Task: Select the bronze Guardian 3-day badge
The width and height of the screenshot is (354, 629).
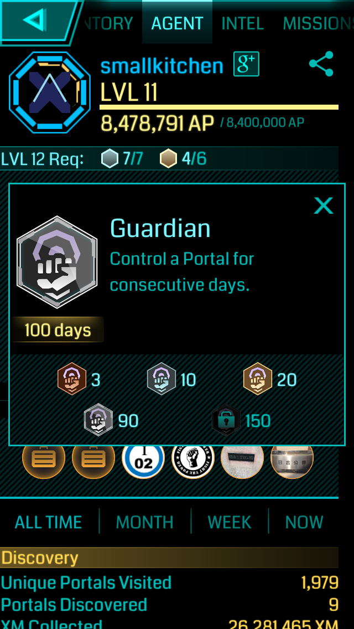Action: coord(72,379)
